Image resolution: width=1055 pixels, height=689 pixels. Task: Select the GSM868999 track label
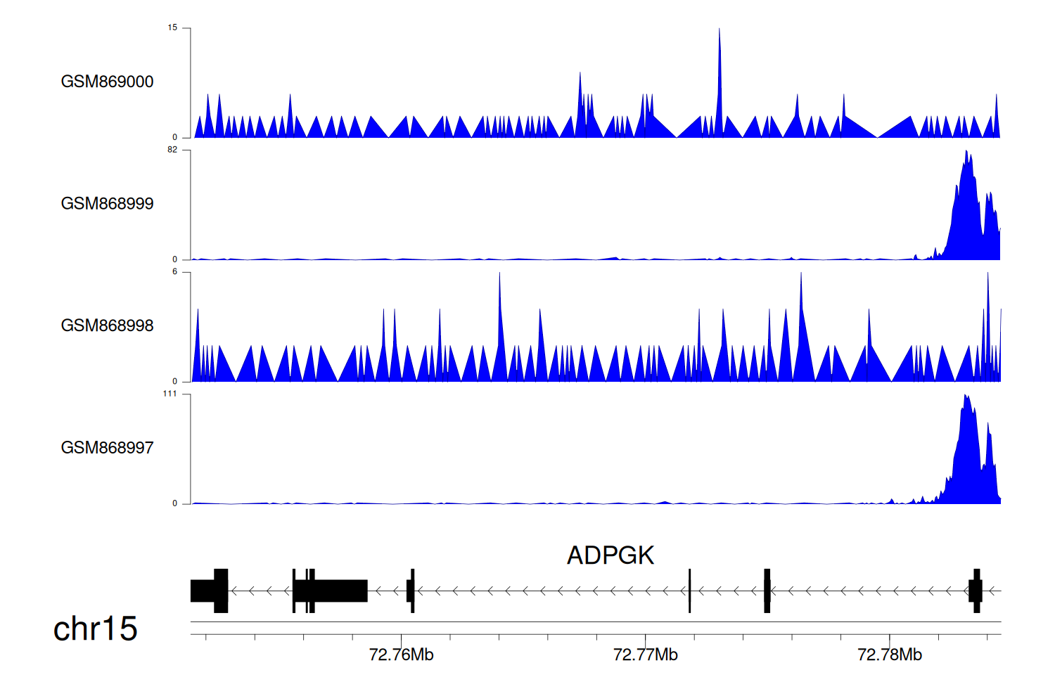pyautogui.click(x=107, y=204)
